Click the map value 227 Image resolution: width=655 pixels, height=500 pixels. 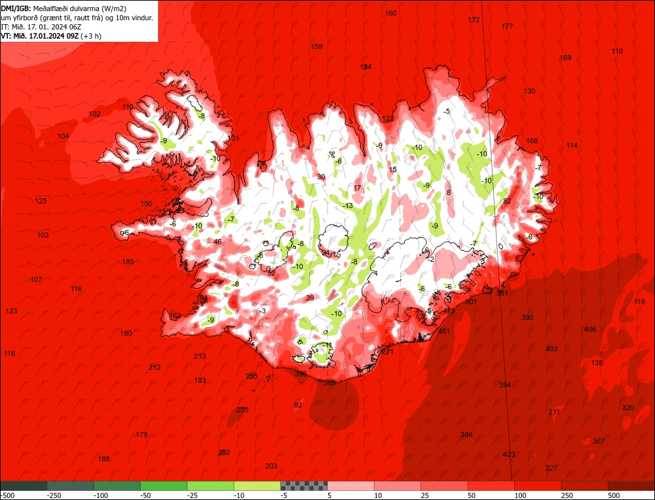coord(552,468)
